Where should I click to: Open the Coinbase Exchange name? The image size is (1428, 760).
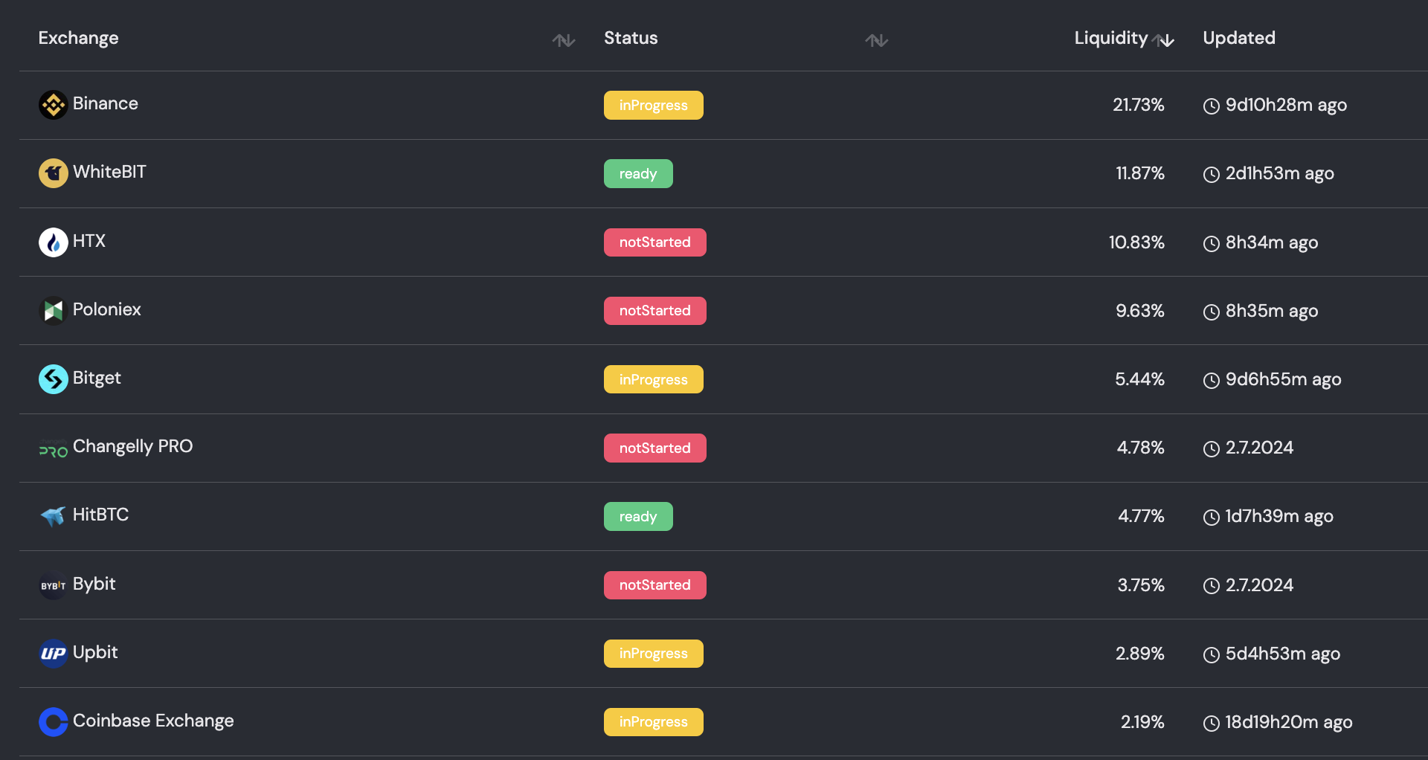pos(153,721)
